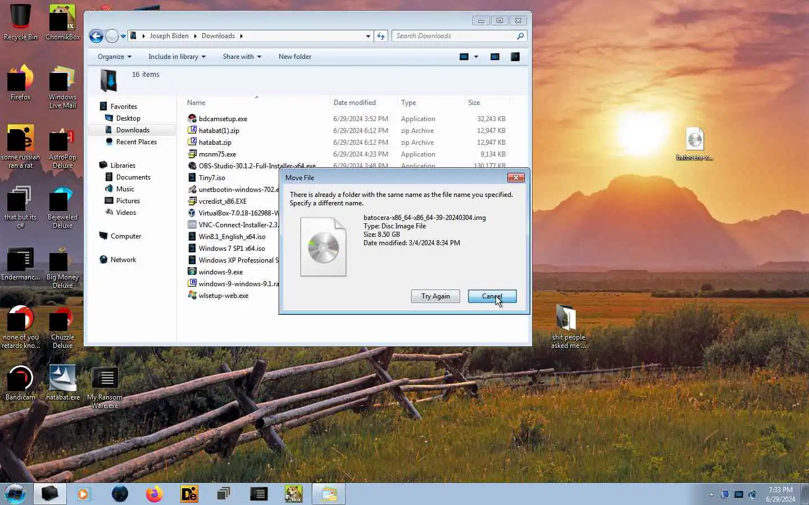
Task: Select Windows 7 SP1 x64.iso file
Action: pos(231,249)
